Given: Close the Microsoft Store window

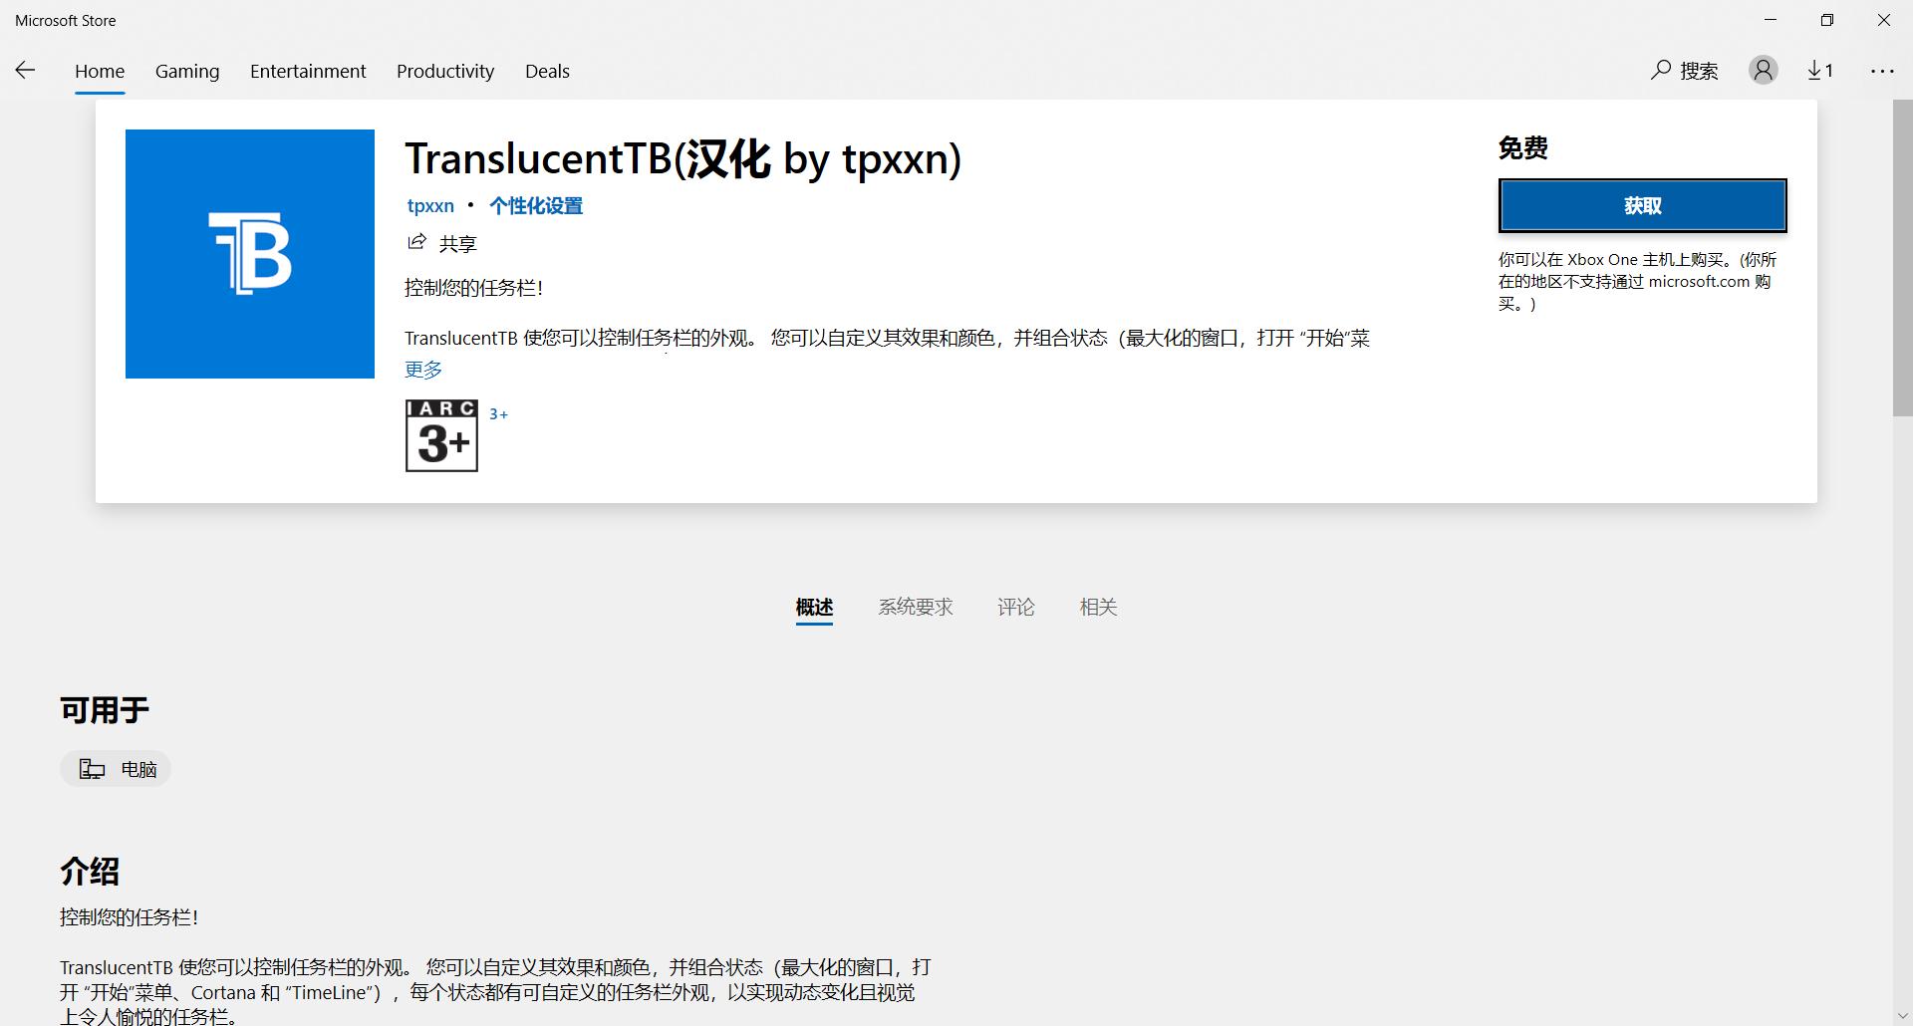Looking at the screenshot, I should pos(1884,20).
